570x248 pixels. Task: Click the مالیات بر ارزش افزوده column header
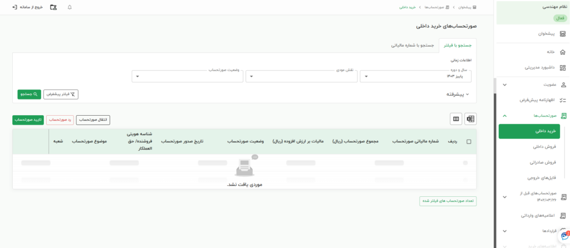(x=298, y=142)
